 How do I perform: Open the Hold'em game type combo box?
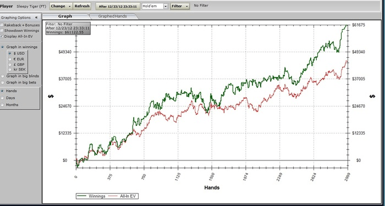click(155, 6)
